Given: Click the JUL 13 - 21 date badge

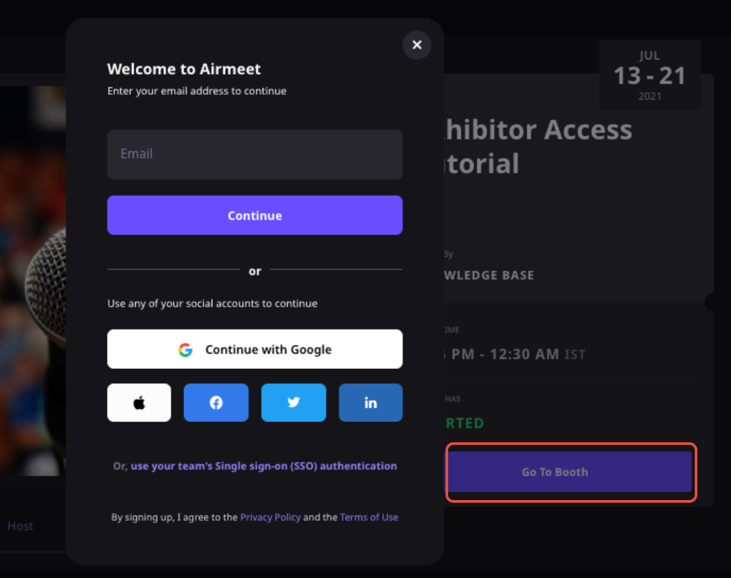Looking at the screenshot, I should coord(650,75).
